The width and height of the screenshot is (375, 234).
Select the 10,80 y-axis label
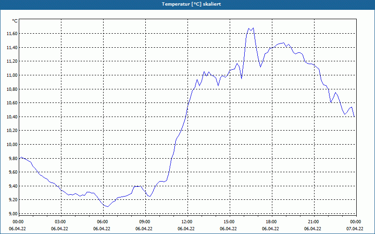point(12,89)
